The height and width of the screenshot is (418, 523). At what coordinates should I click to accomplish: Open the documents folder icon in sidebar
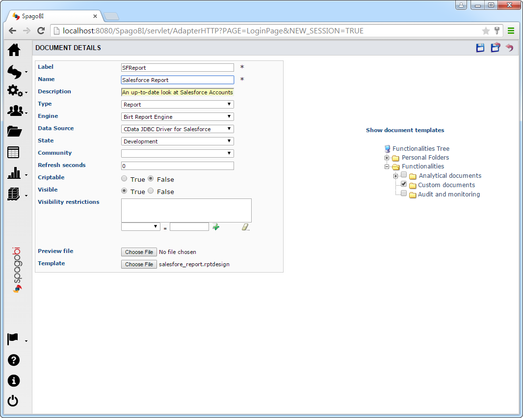[x=13, y=131]
